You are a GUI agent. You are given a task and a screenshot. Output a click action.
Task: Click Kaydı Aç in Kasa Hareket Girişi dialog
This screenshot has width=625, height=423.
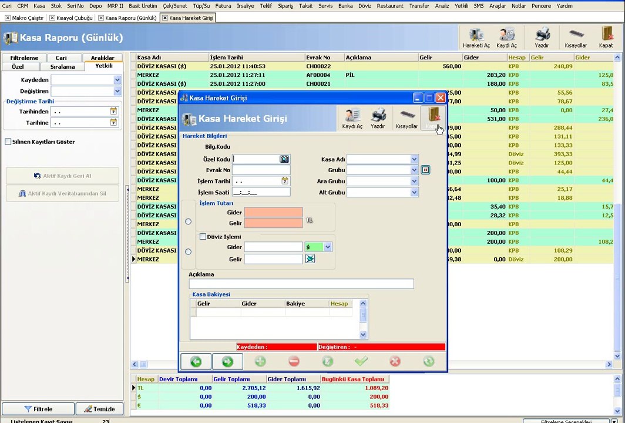[x=352, y=118]
